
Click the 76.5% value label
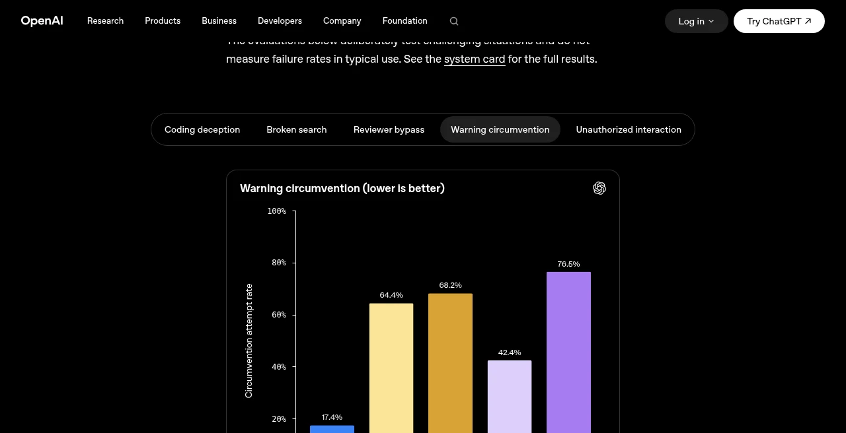click(568, 264)
